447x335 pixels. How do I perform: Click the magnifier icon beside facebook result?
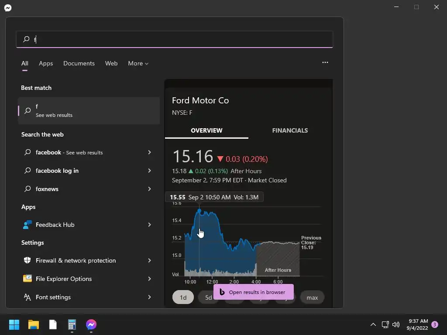tap(28, 152)
